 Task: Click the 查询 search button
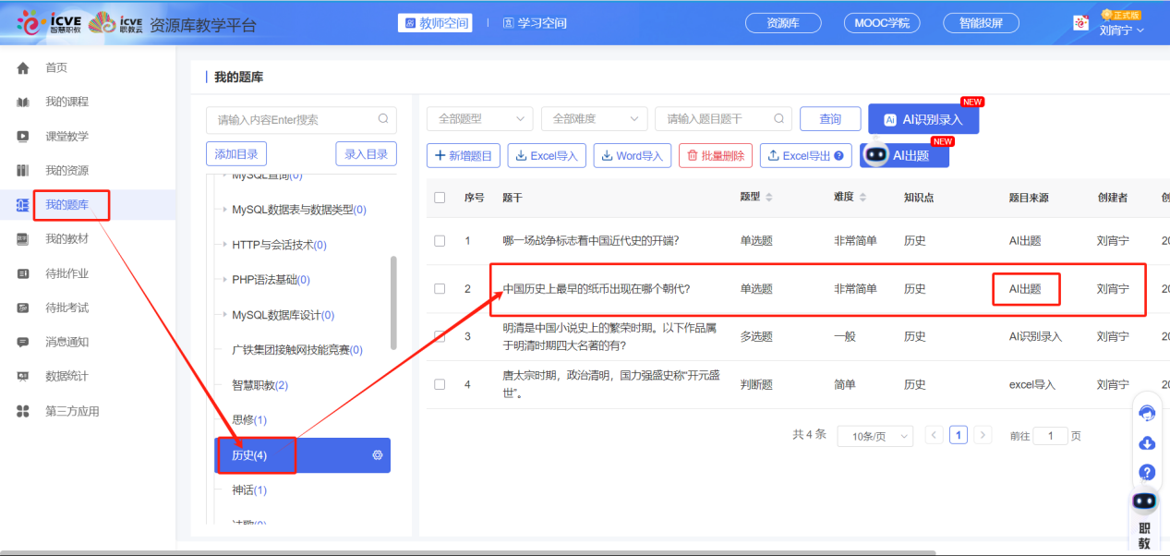[829, 118]
